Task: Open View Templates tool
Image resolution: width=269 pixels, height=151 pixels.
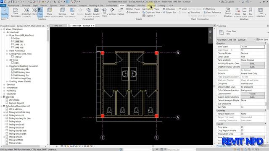Action: tap(16, 12)
